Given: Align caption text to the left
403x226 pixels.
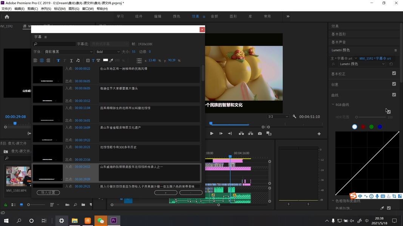Looking at the screenshot, I should point(36,61).
